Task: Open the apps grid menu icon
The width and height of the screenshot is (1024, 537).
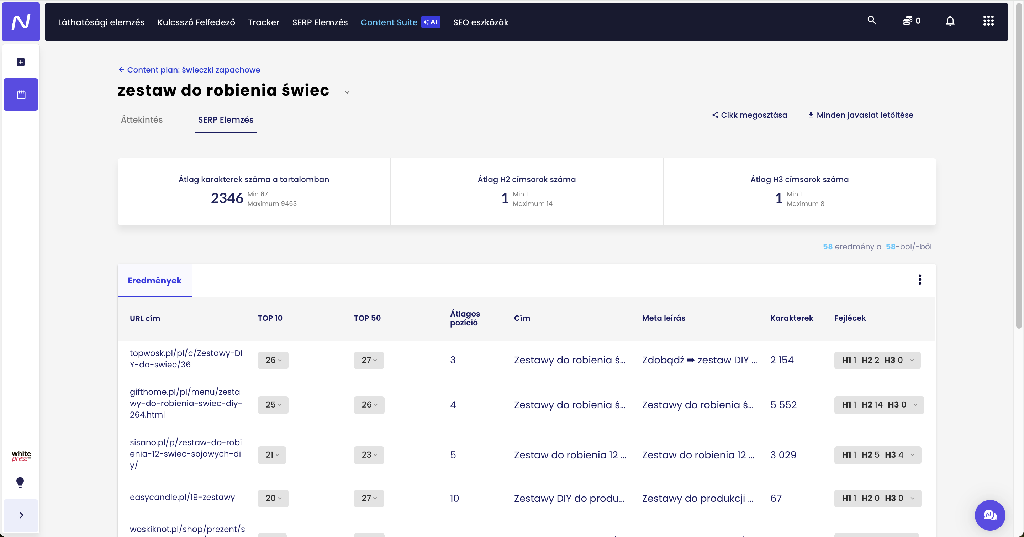Action: (988, 21)
